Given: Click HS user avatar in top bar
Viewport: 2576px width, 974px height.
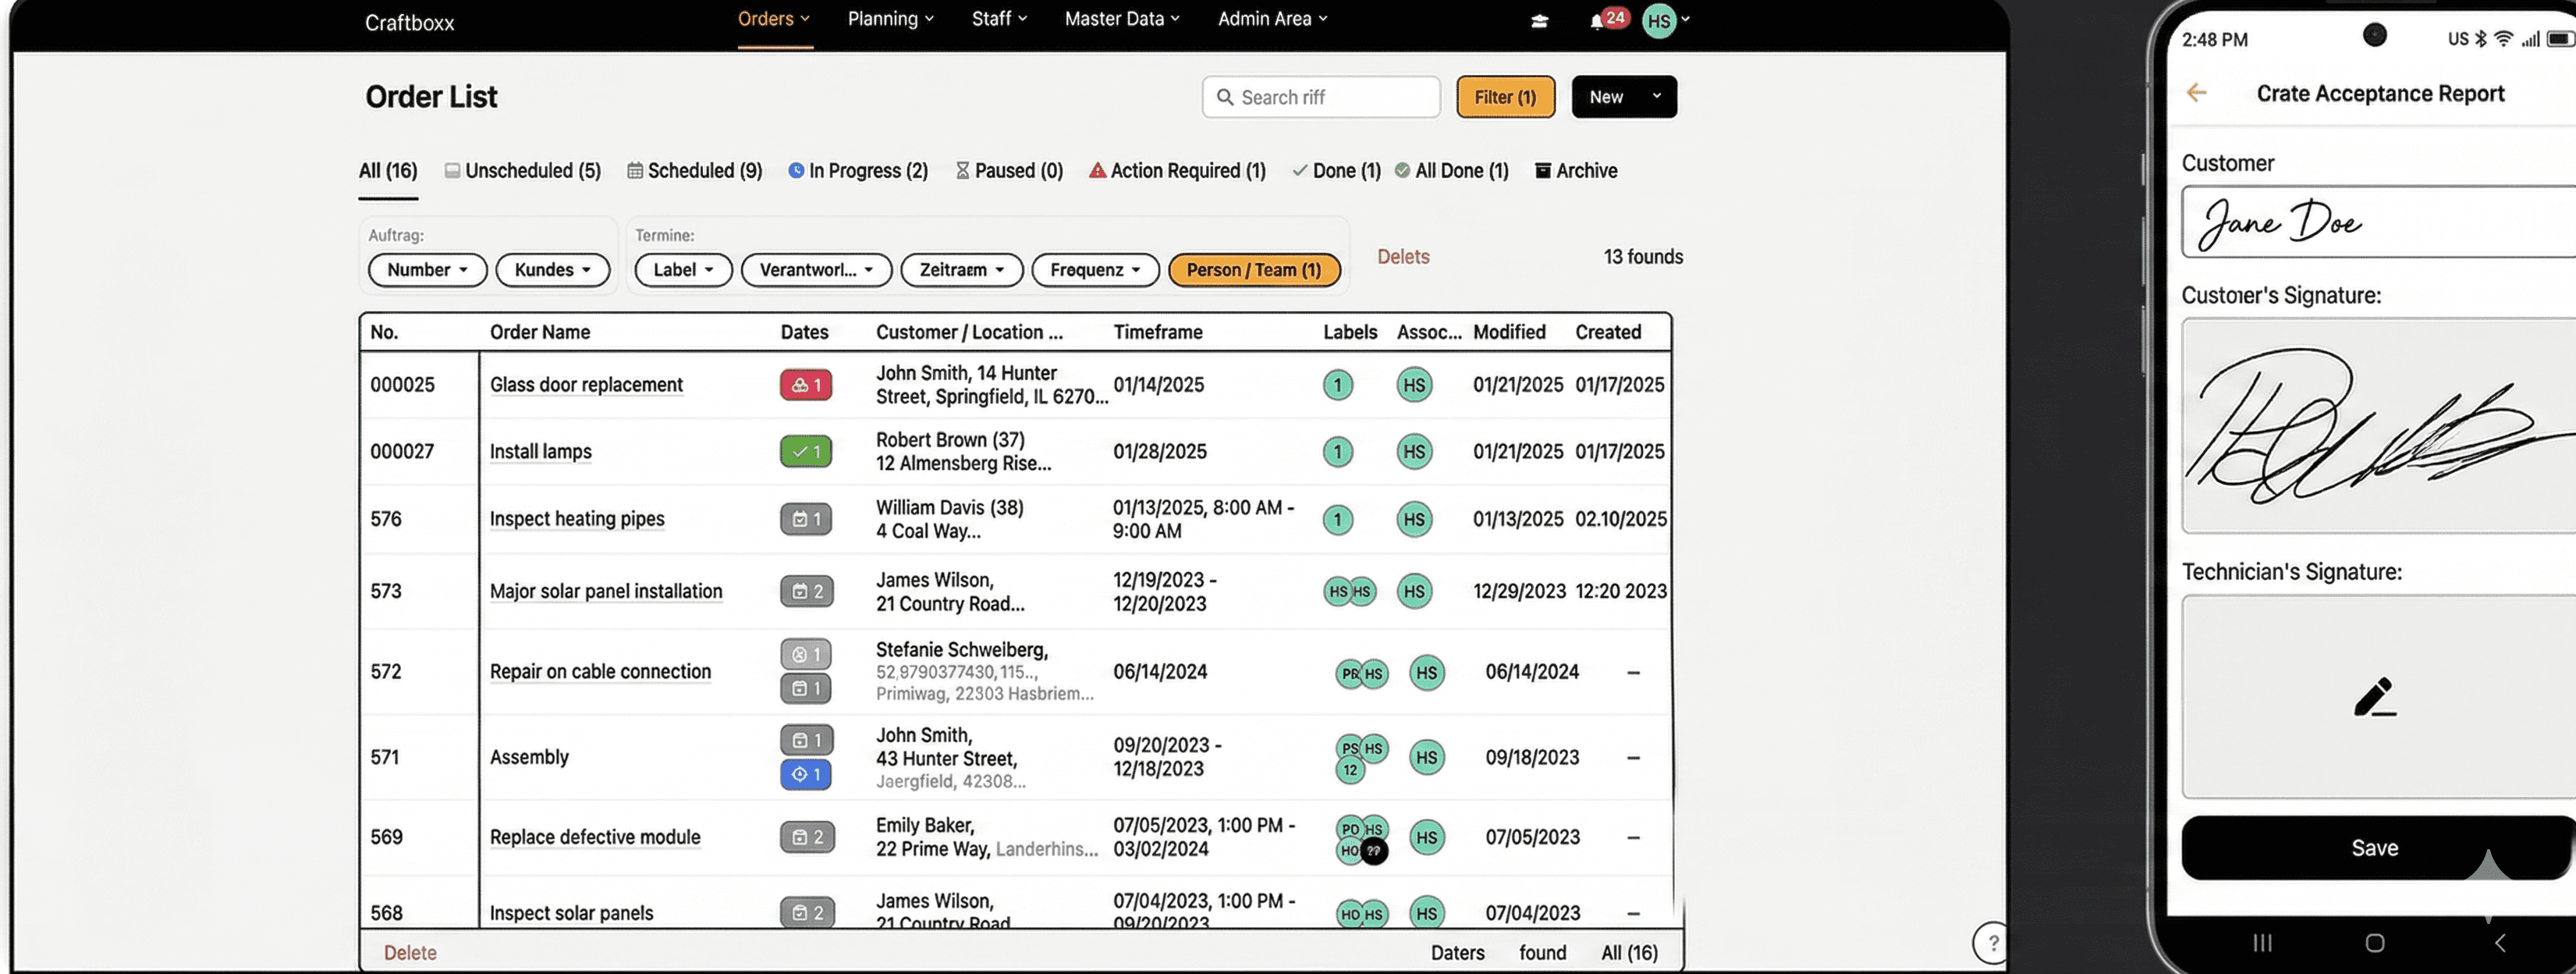Looking at the screenshot, I should point(1659,21).
